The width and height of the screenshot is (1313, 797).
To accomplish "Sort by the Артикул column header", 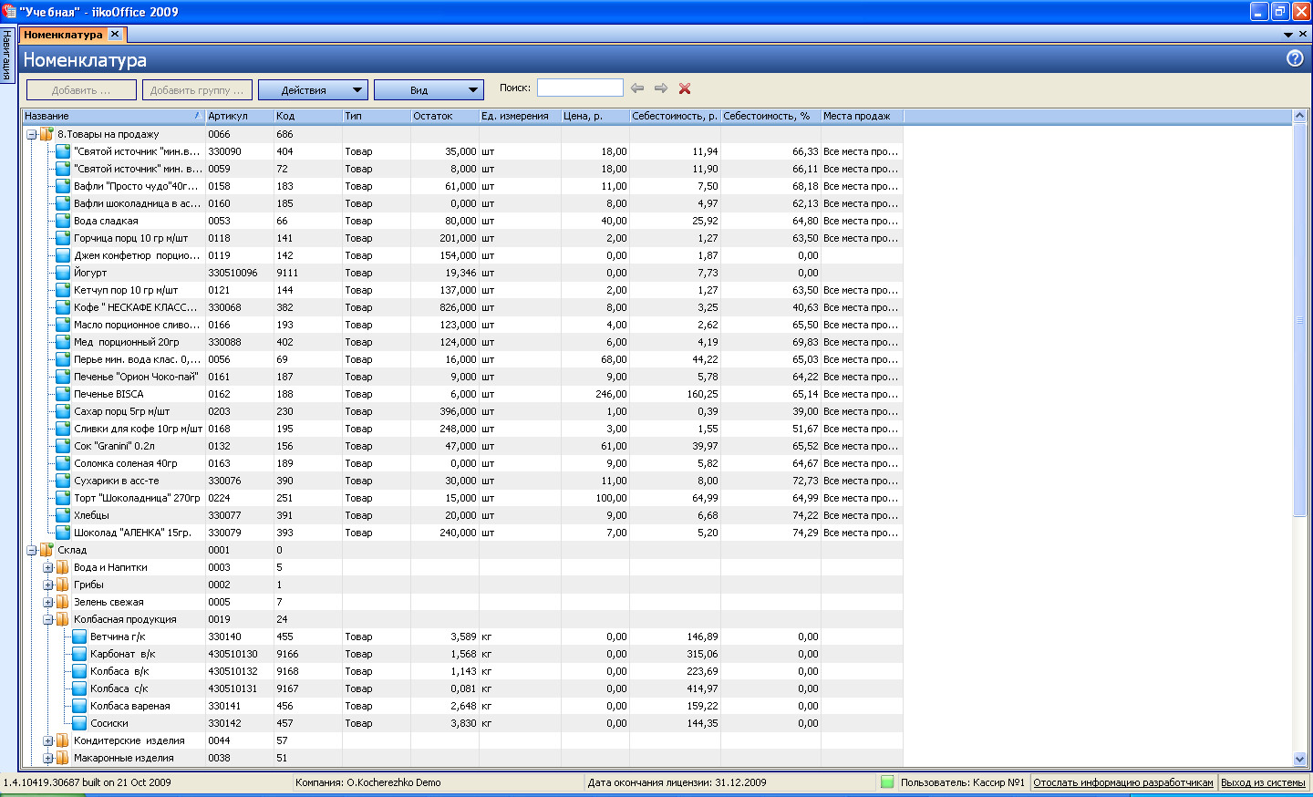I will (239, 116).
